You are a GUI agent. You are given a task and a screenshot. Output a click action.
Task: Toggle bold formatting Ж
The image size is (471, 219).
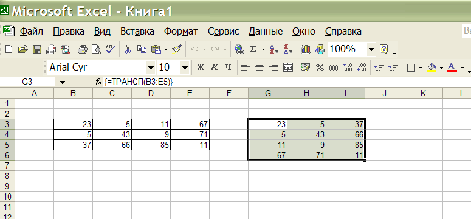pos(201,68)
